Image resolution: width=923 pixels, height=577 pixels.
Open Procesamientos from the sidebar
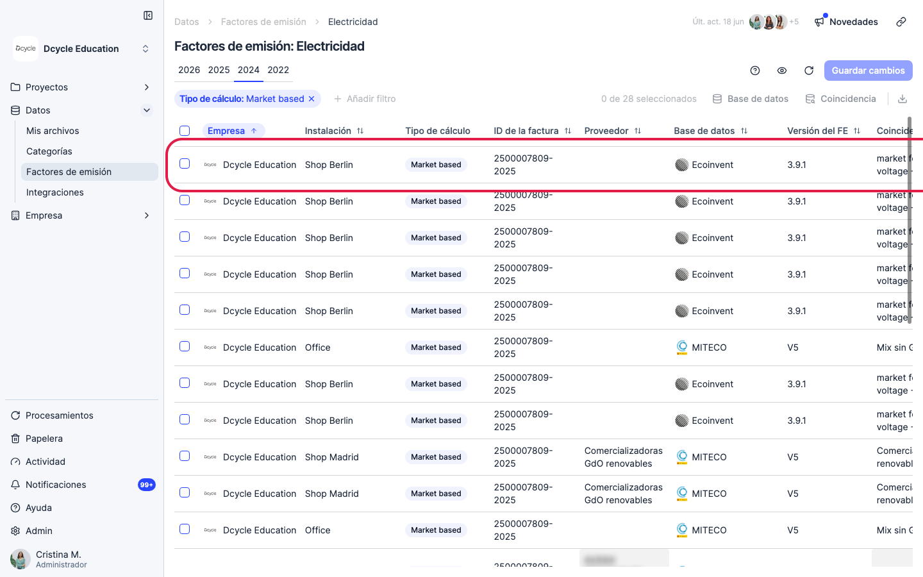[x=60, y=415]
